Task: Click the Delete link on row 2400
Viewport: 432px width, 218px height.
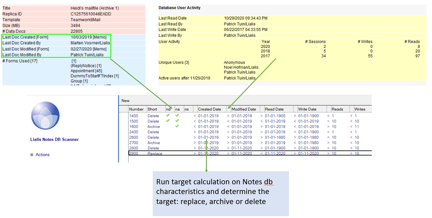Action: coord(153,132)
